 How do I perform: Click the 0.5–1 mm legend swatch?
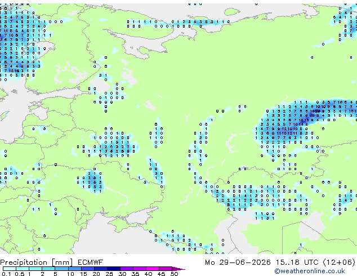pos(23,269)
